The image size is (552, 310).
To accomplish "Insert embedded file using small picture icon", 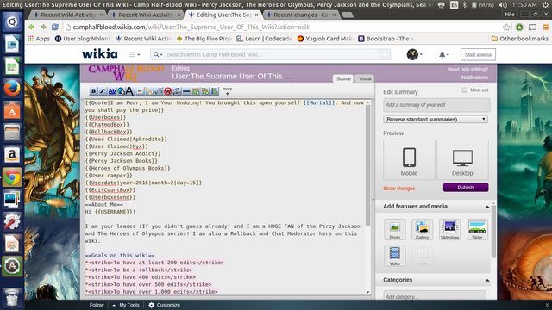I will tap(140, 91).
